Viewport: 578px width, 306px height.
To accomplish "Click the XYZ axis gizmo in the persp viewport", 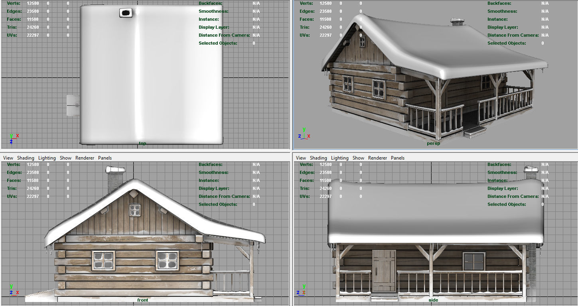I will [304, 134].
